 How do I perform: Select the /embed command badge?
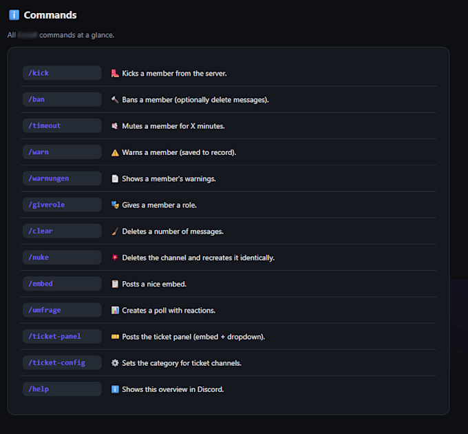[x=62, y=283]
